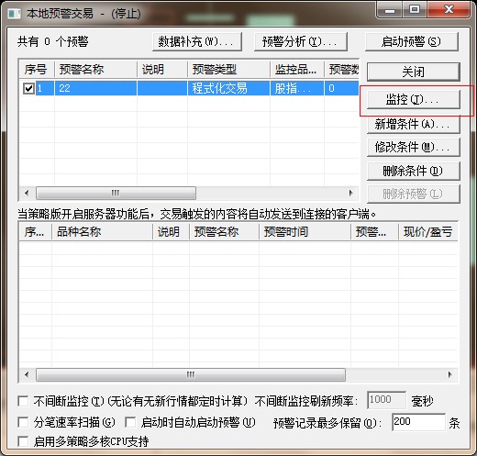
Task: Click the 关闭 button
Action: pyautogui.click(x=414, y=72)
